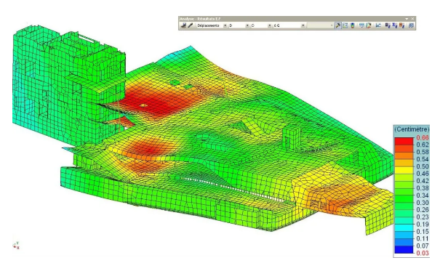The image size is (448, 263).
Task: Click the '0.11' legend value
Action: click(x=423, y=238)
